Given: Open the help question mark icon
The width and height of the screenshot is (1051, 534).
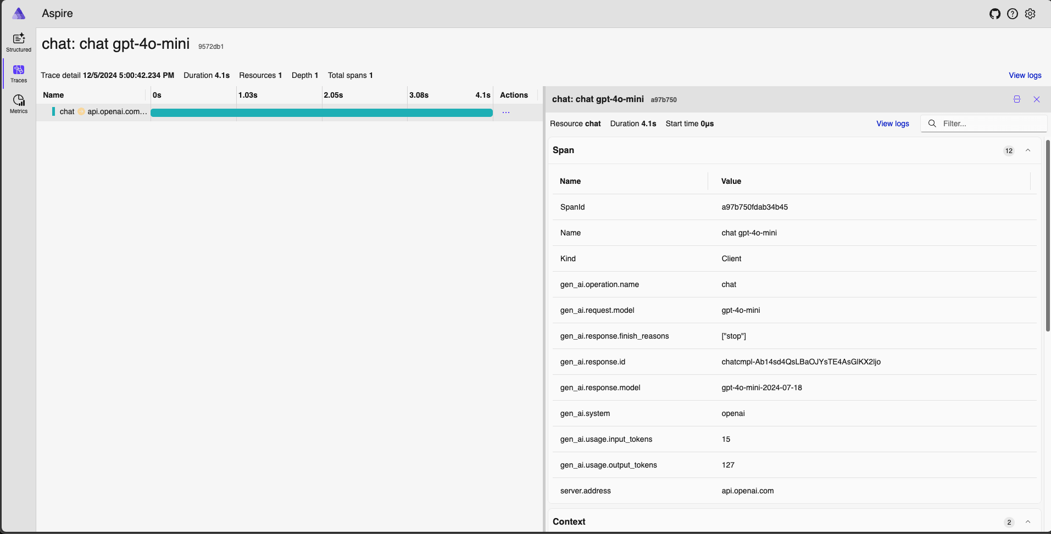Looking at the screenshot, I should pyautogui.click(x=1013, y=14).
